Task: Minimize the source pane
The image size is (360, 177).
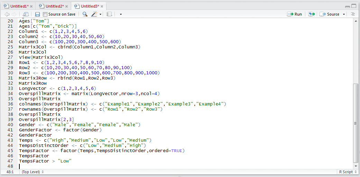Action: pos(347,7)
